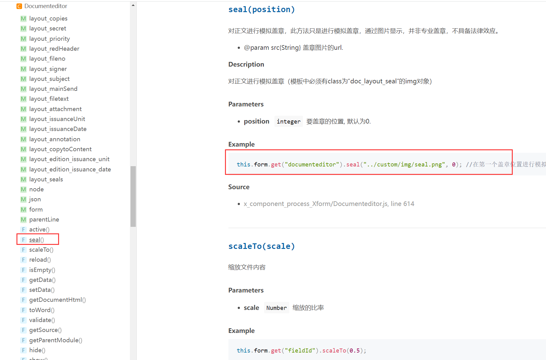The height and width of the screenshot is (360, 546).
Task: Go to the setData() method
Action: [x=42, y=290]
